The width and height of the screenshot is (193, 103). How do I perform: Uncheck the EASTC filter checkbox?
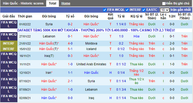point(144,10)
